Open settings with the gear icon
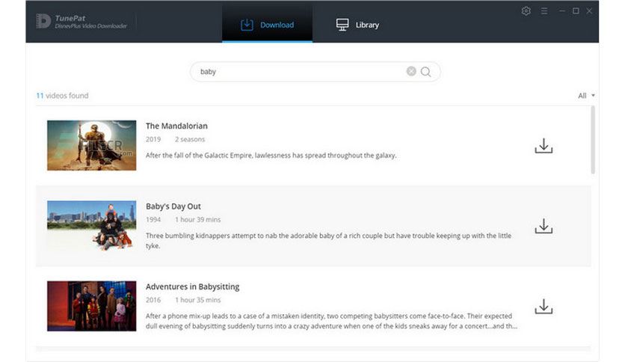The image size is (625, 362). point(526,11)
